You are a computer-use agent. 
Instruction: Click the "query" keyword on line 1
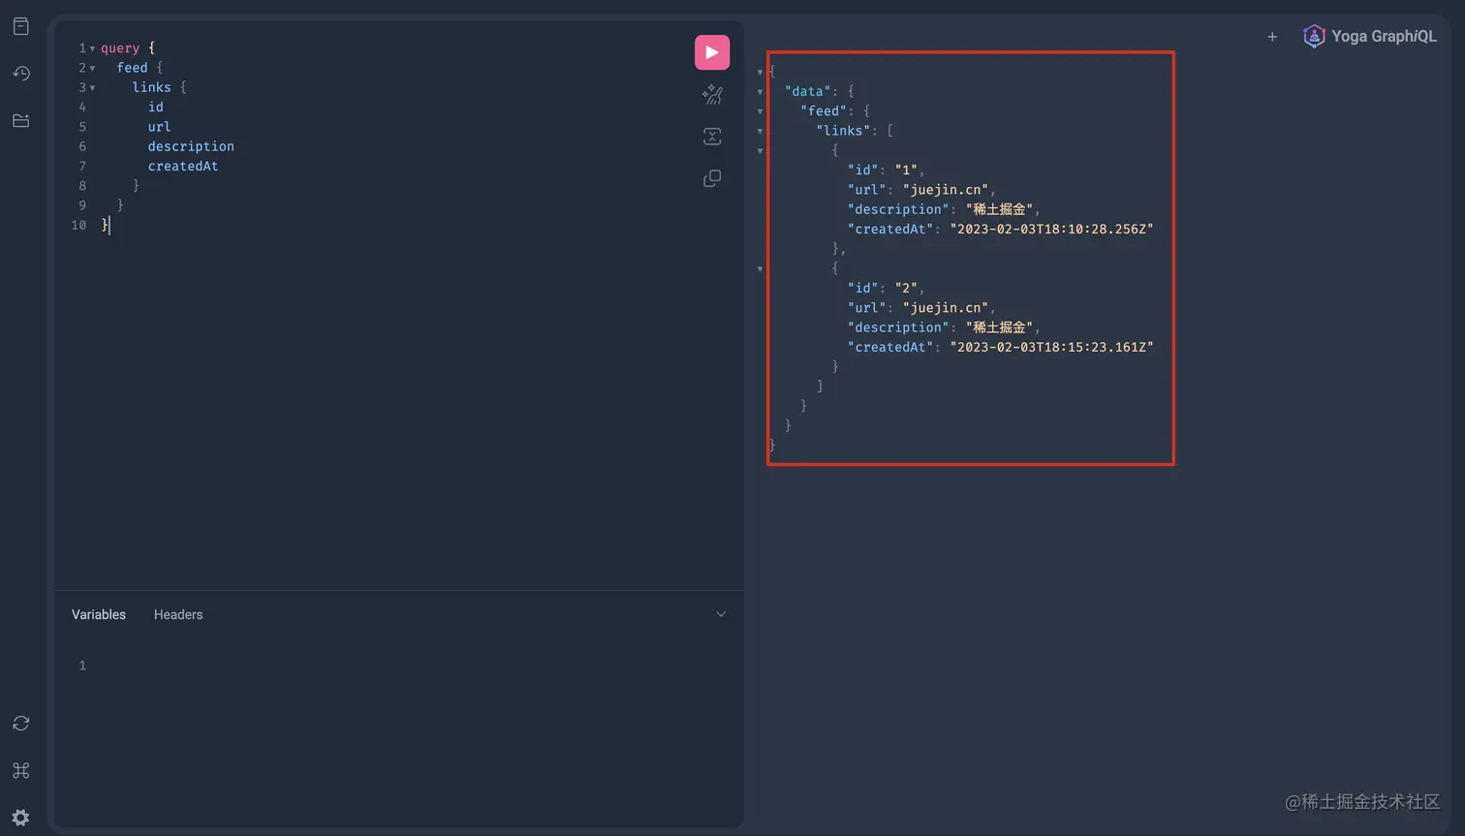coord(120,48)
